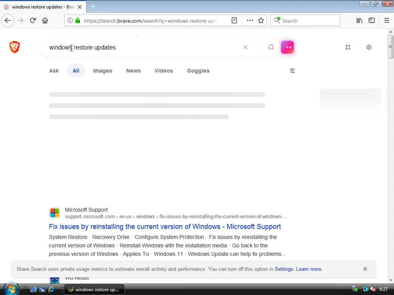Screen dimensions: 394x295
Task: Open the Firefox hamburger menu
Action: click(x=387, y=20)
